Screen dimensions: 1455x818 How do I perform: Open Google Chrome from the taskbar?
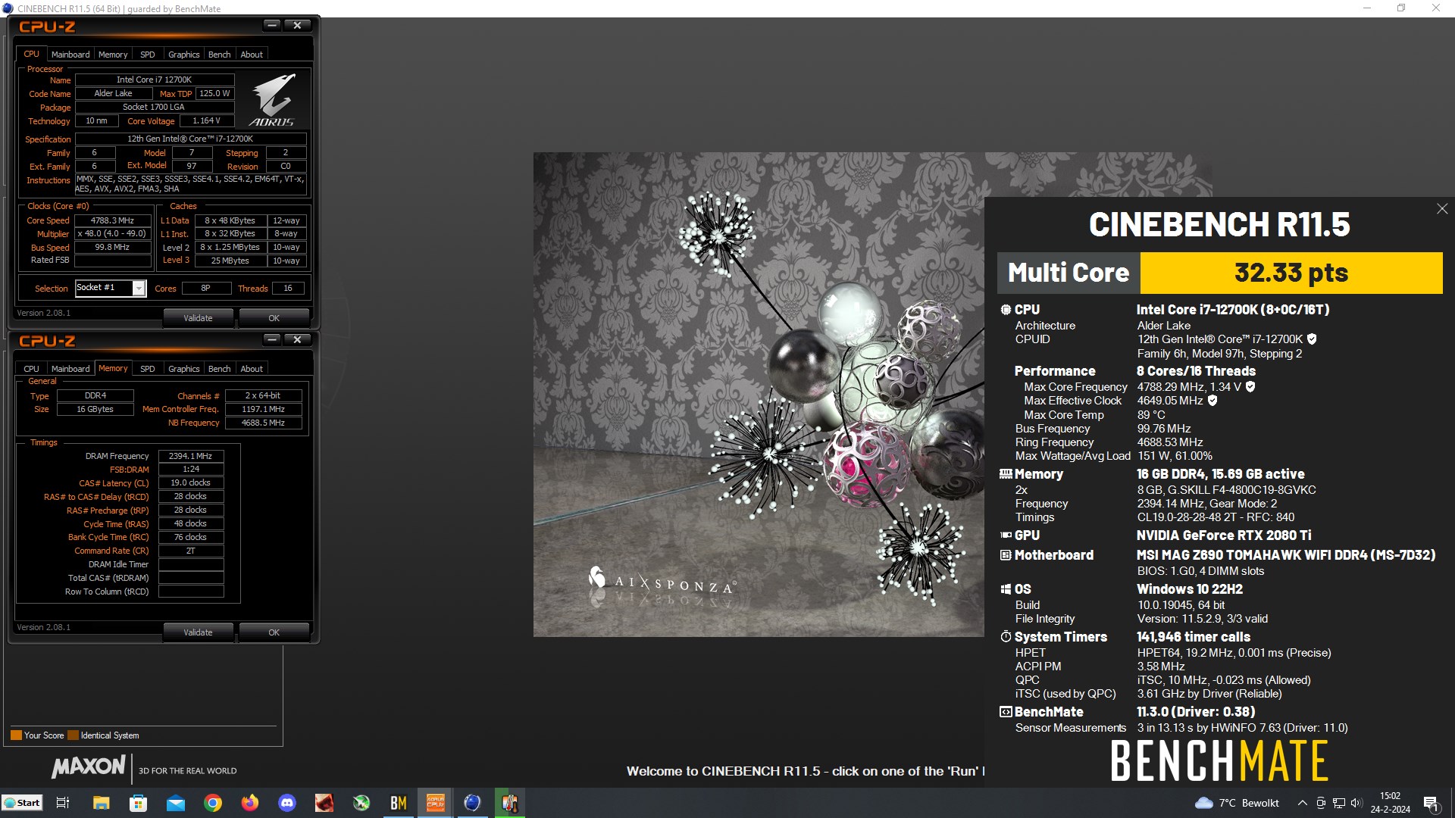213,803
